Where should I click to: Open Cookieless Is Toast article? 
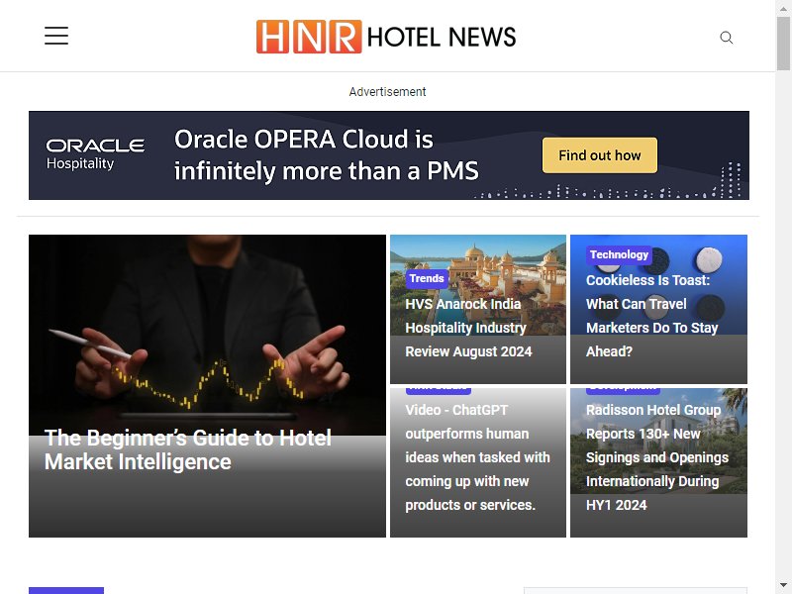pos(651,316)
